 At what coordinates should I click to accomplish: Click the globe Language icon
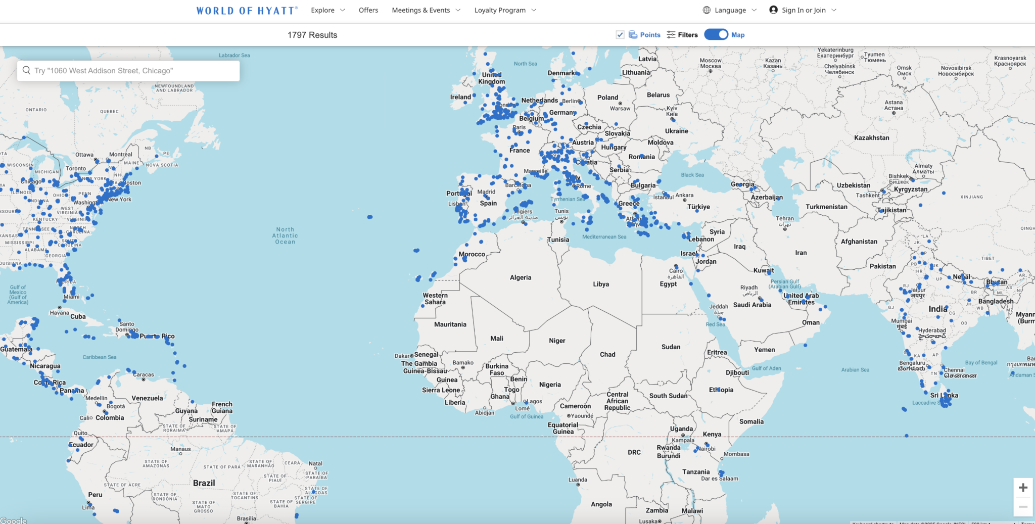click(x=707, y=10)
